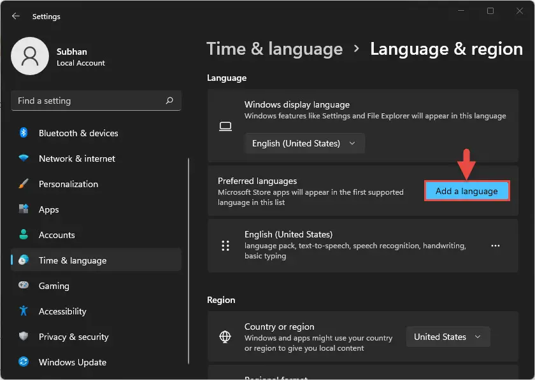The width and height of the screenshot is (535, 380).
Task: Click the Local Account label
Action: pos(81,63)
